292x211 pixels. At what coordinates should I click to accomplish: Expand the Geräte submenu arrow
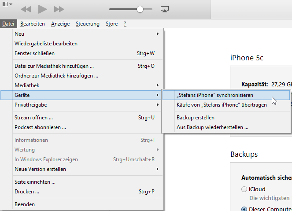point(158,95)
